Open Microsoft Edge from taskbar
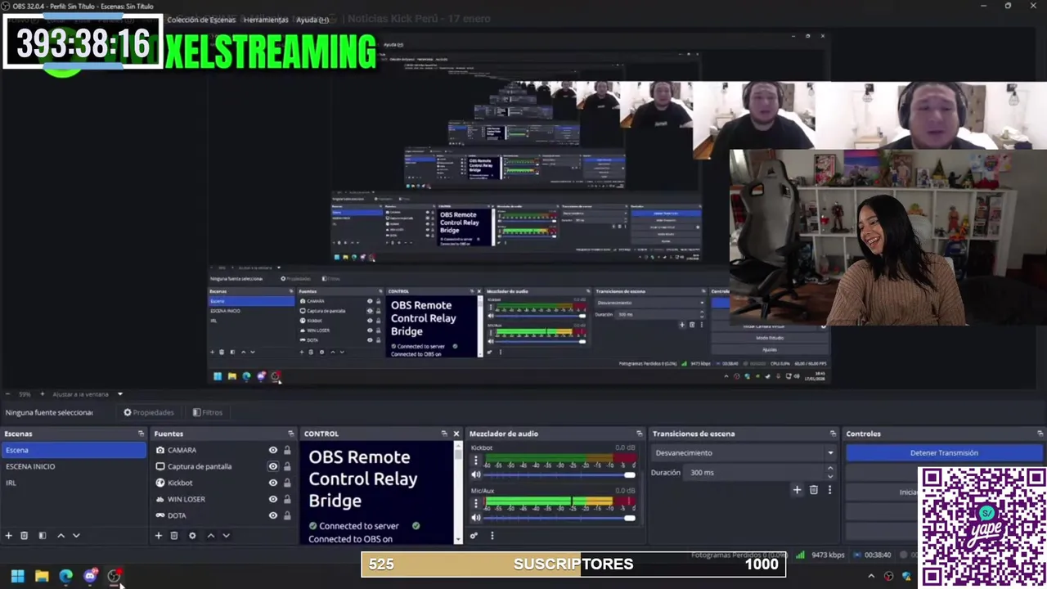This screenshot has height=589, width=1047. point(65,577)
